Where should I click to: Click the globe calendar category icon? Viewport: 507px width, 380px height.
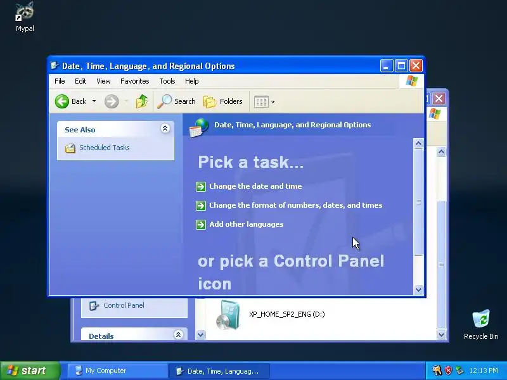[x=199, y=127]
